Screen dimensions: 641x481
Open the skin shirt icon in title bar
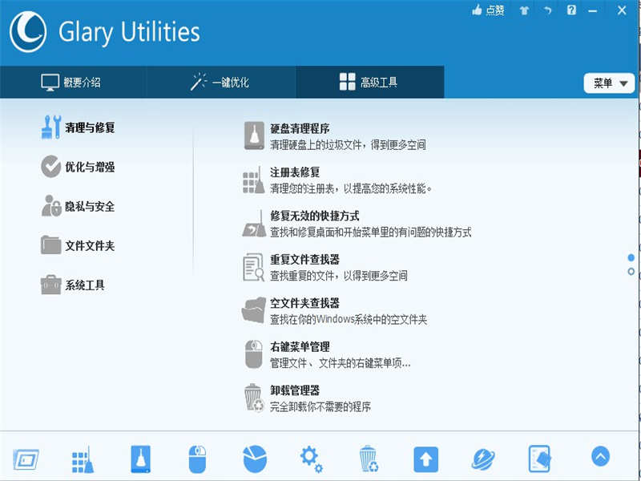coord(524,10)
